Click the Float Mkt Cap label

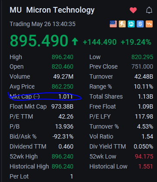coord(28,106)
